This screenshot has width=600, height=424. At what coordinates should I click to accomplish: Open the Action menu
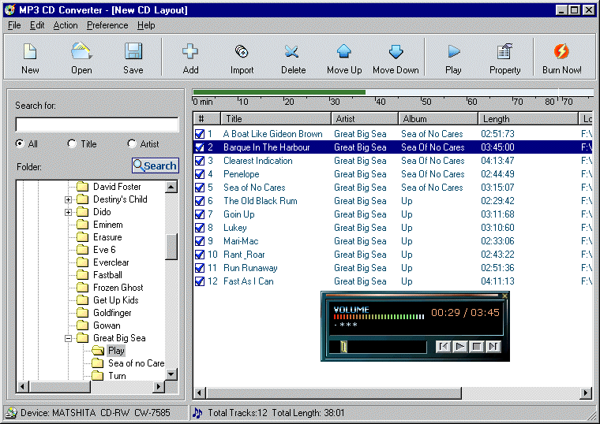[x=66, y=25]
